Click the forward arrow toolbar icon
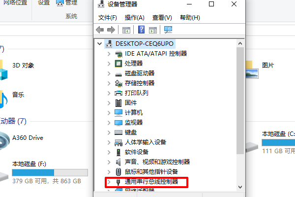The image size is (295, 197). coord(111,30)
